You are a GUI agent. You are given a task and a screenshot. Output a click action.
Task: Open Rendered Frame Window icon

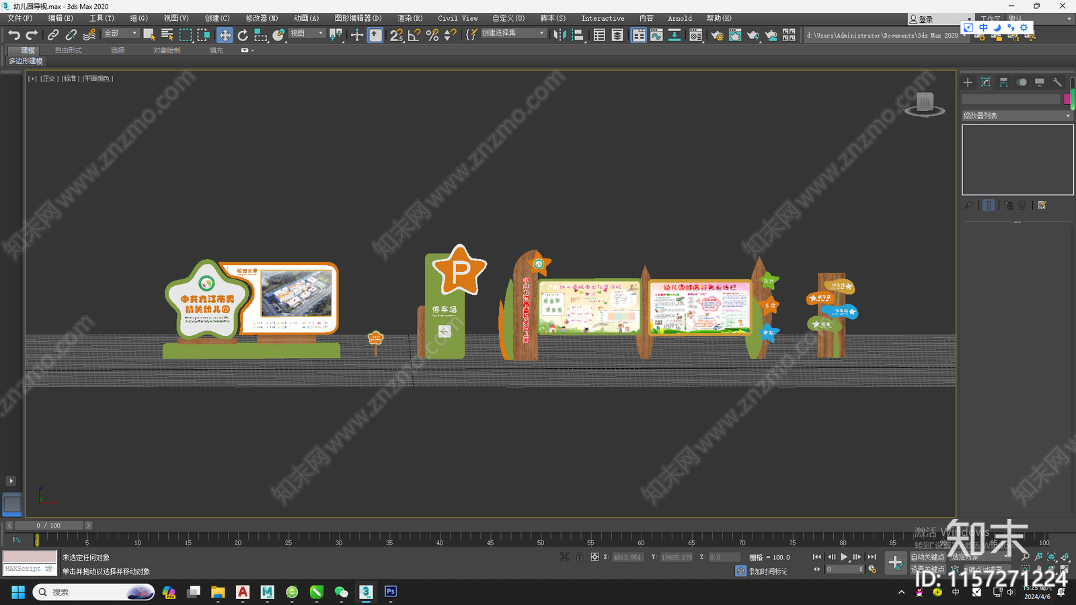[735, 35]
